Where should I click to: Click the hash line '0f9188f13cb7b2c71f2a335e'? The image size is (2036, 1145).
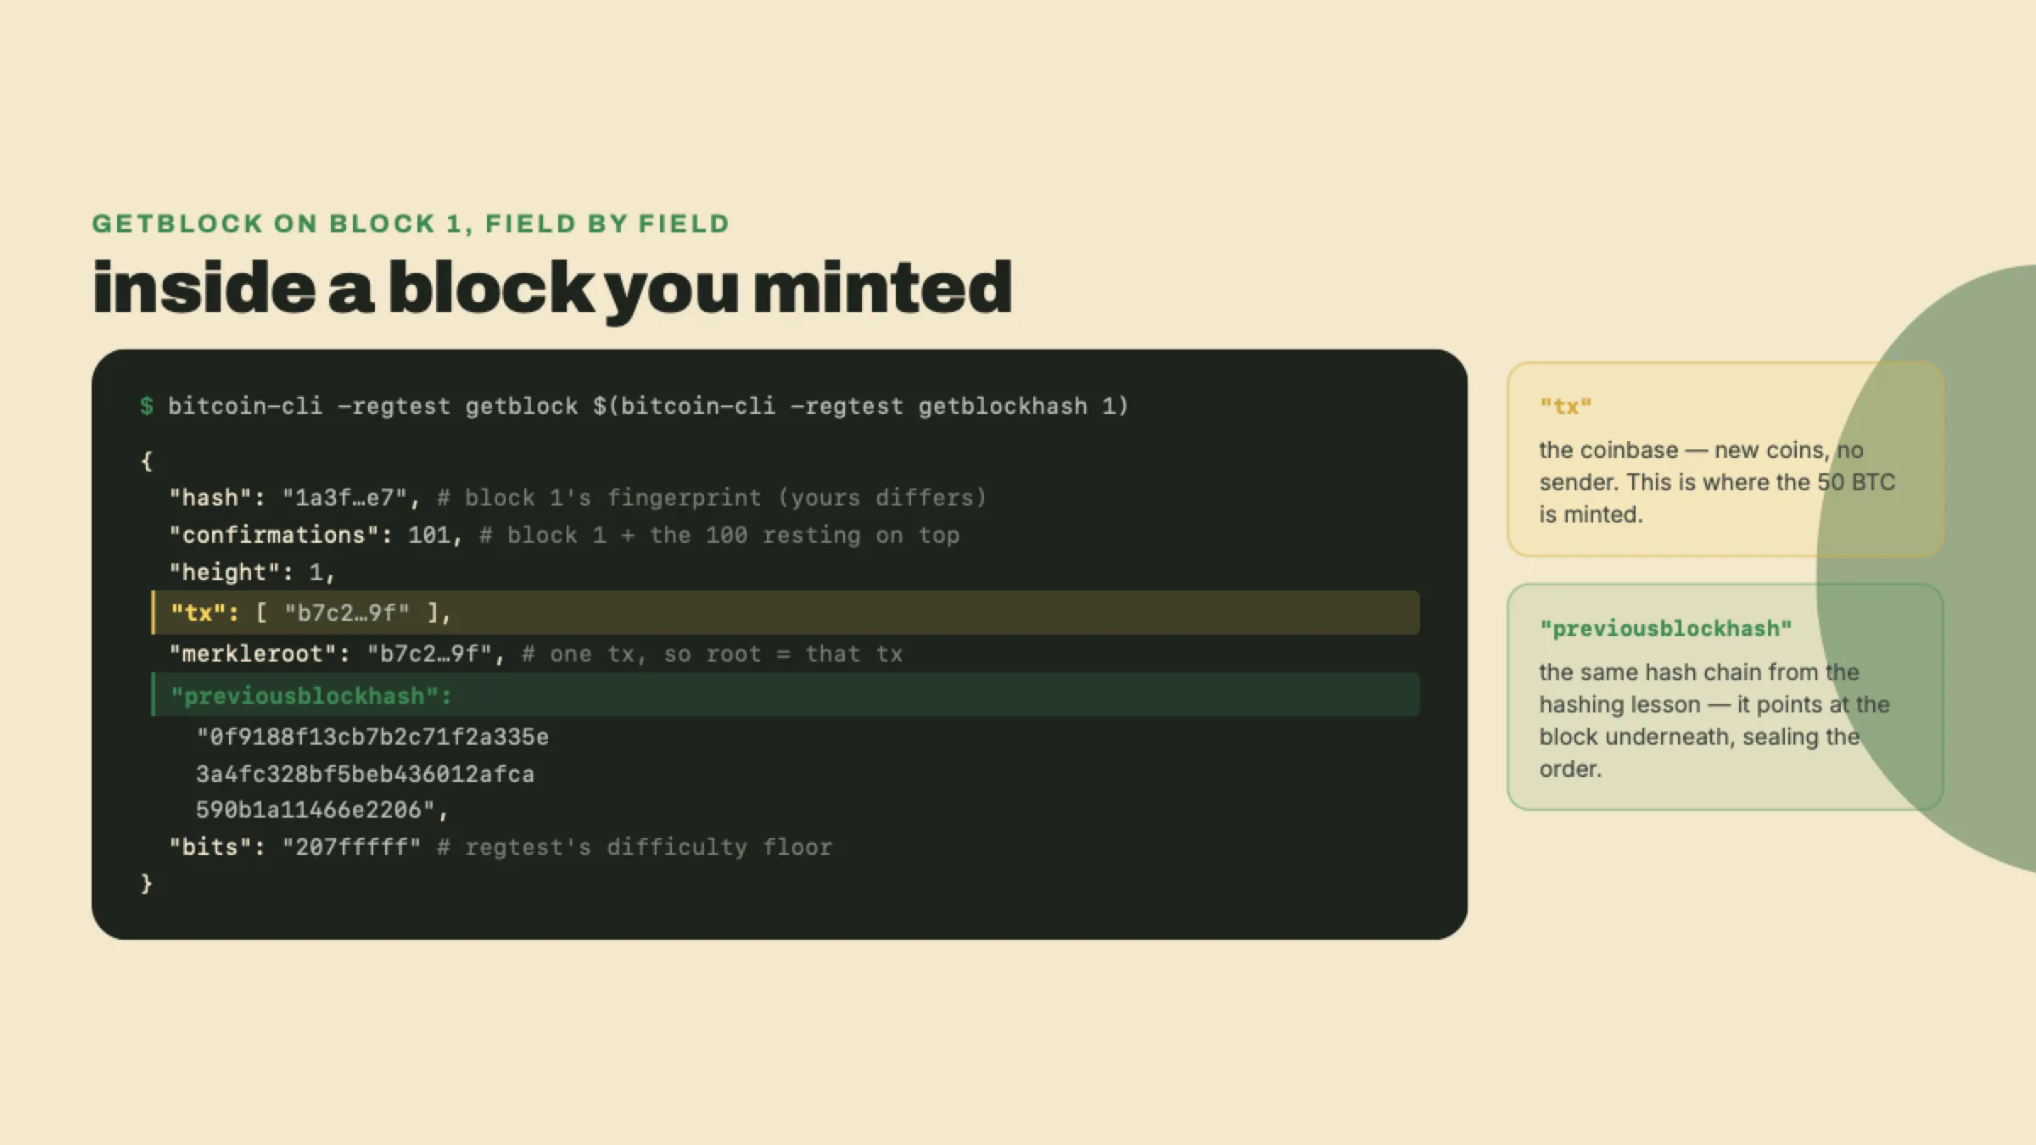[372, 737]
